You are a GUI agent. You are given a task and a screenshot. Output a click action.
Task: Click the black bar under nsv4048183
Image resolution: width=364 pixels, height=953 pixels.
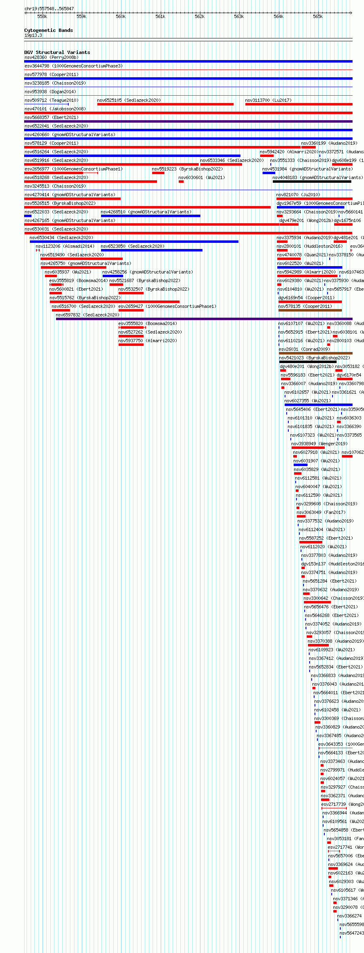pyautogui.click(x=312, y=182)
